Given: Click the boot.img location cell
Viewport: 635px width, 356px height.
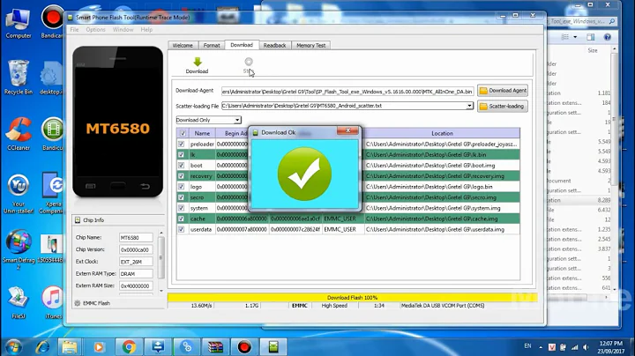Looking at the screenshot, I should [442, 165].
